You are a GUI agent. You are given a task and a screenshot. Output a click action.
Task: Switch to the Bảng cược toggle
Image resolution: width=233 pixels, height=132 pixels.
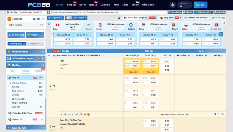[x=34, y=44]
